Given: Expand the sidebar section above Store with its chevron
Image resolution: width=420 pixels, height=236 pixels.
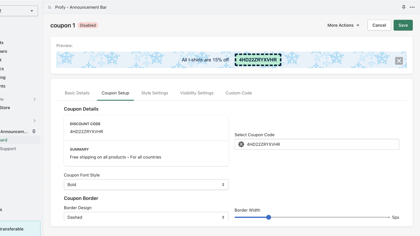Looking at the screenshot, I should [34, 99].
